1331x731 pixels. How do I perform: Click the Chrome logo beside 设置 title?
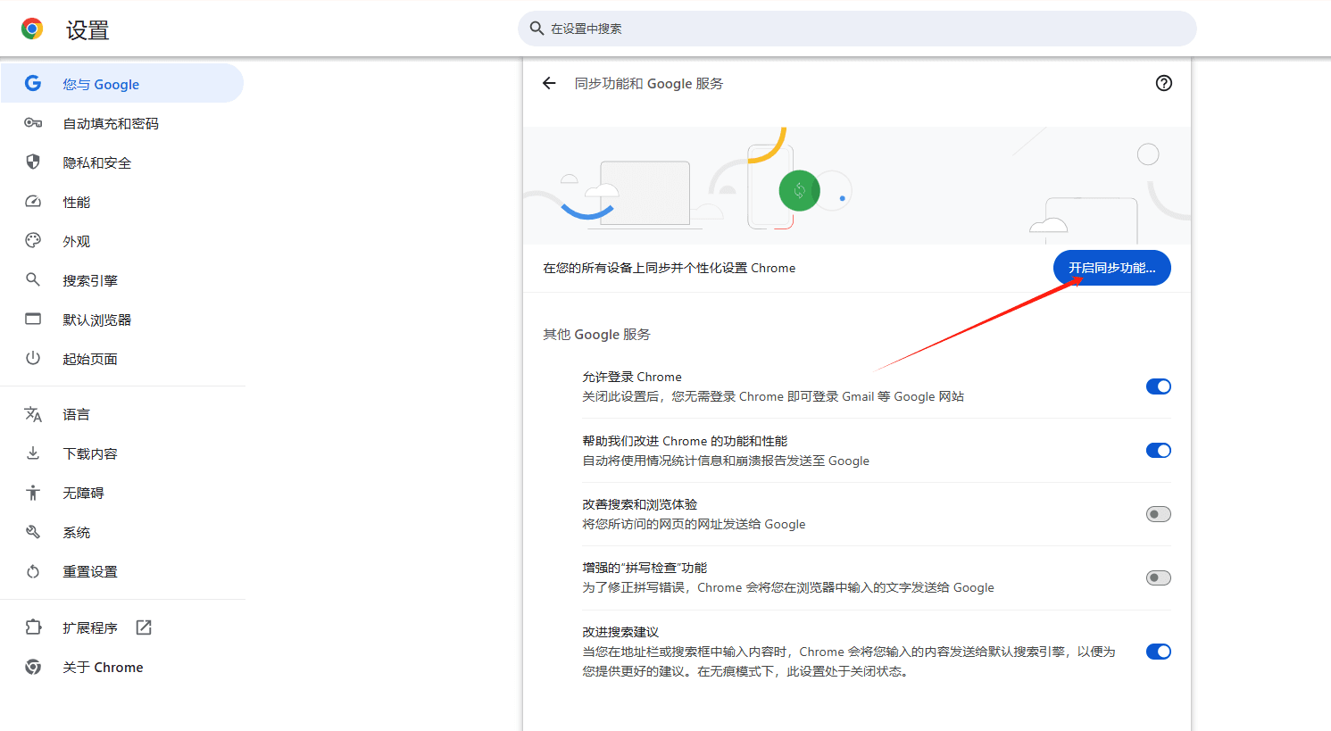[x=32, y=29]
